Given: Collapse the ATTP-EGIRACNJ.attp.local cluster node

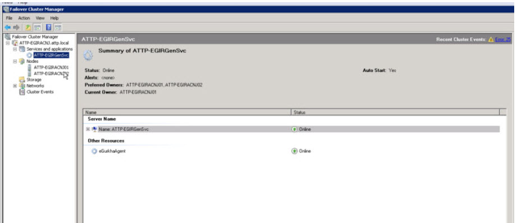Looking at the screenshot, I should [x=8, y=43].
